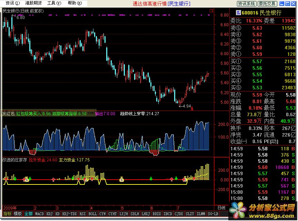
Task: Click the 买⑤ price 5.53
Action: tap(257, 88)
